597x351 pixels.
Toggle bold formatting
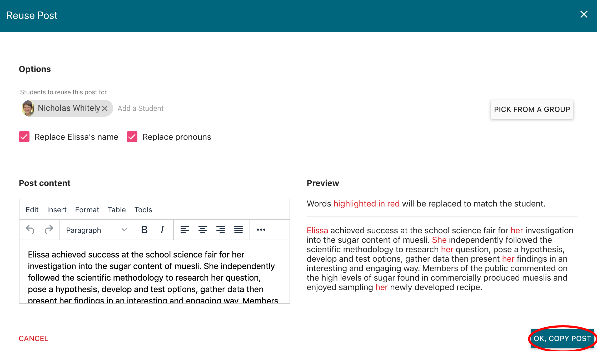pos(144,230)
